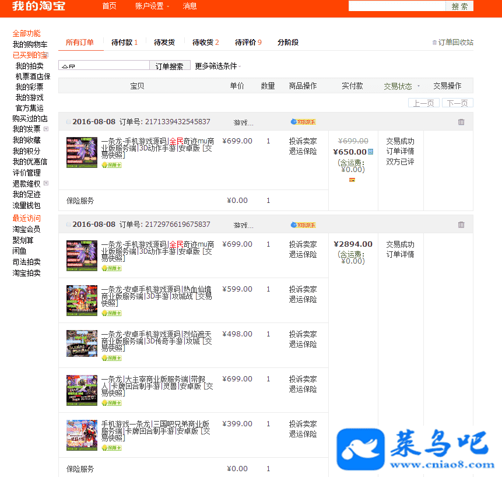Tick the checkbox for order 2171339432545837

point(68,122)
